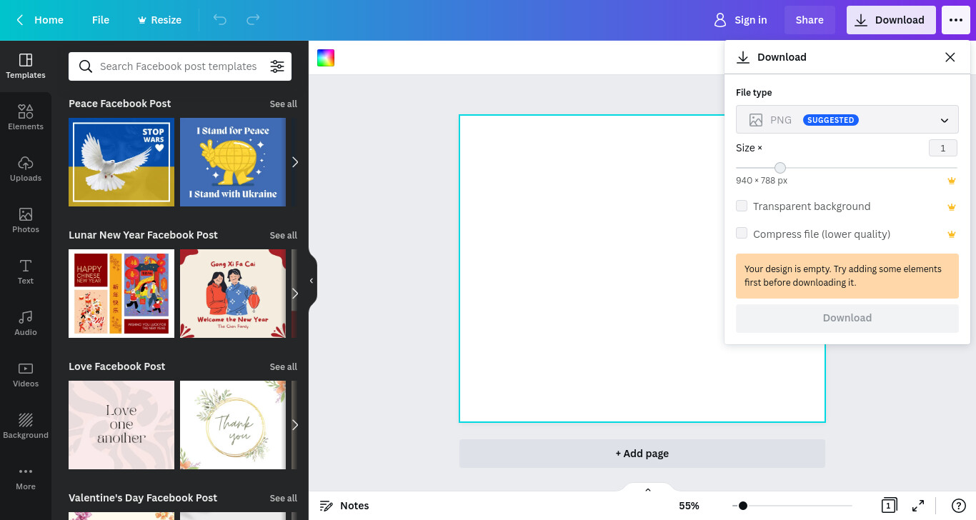Click the premium crown next to Transparent background
The width and height of the screenshot is (976, 520).
[x=951, y=207]
